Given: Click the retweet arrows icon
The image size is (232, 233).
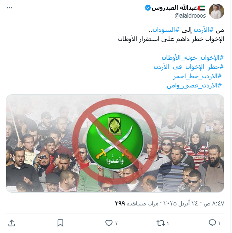Looking at the screenshot, I should click(x=160, y=223).
